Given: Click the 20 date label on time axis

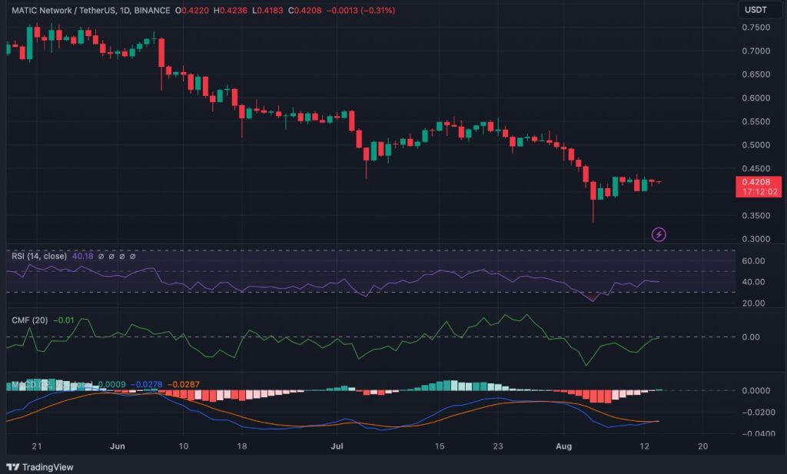Looking at the screenshot, I should point(702,446).
